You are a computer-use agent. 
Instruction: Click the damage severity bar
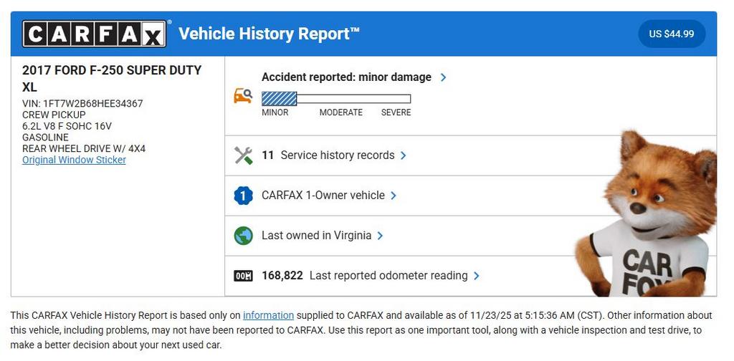tap(335, 99)
